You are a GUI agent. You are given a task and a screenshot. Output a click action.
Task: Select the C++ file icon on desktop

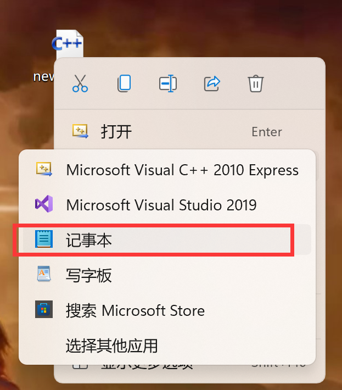coord(68,44)
